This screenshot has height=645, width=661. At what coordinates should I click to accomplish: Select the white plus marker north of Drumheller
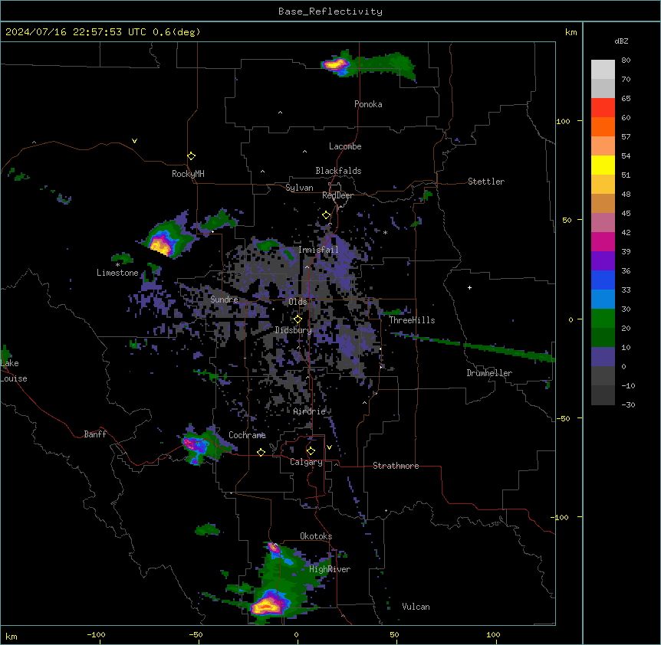point(469,287)
